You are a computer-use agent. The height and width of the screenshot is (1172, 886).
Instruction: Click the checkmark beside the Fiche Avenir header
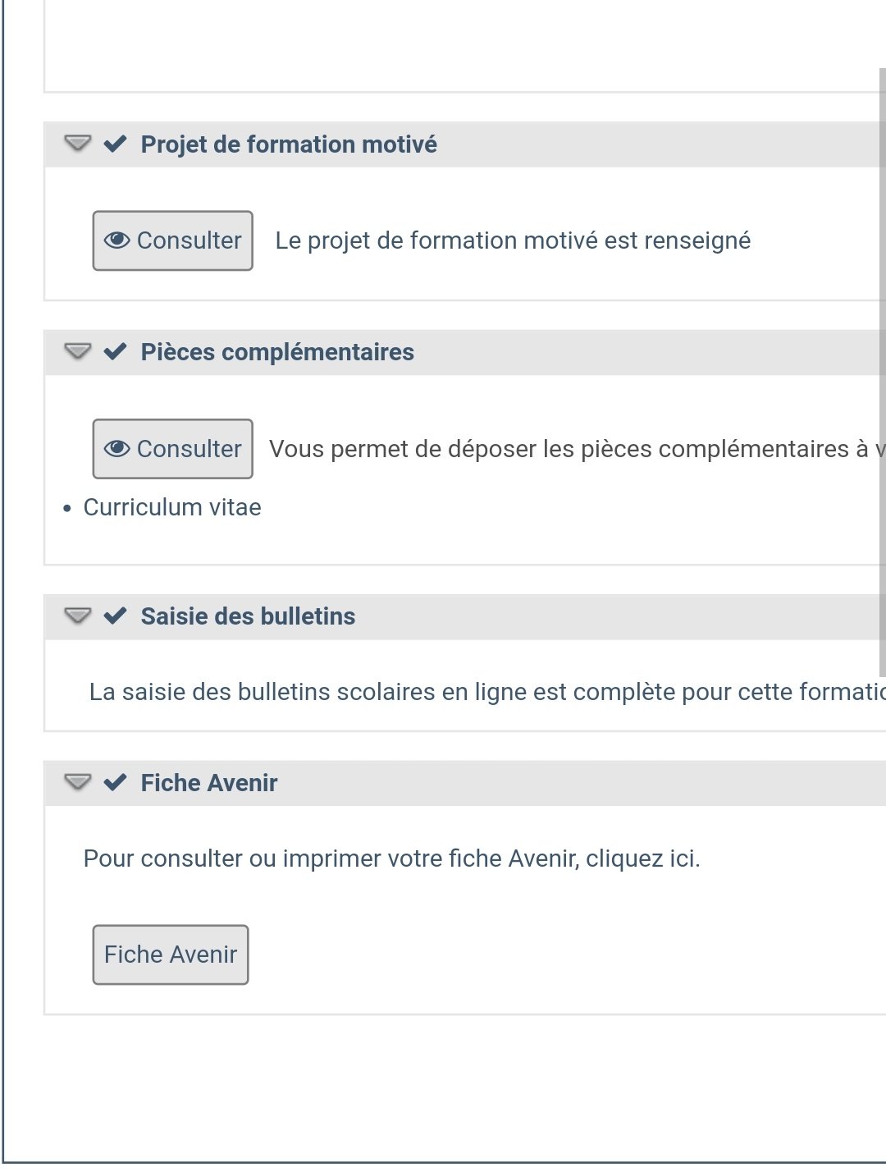pyautogui.click(x=115, y=783)
